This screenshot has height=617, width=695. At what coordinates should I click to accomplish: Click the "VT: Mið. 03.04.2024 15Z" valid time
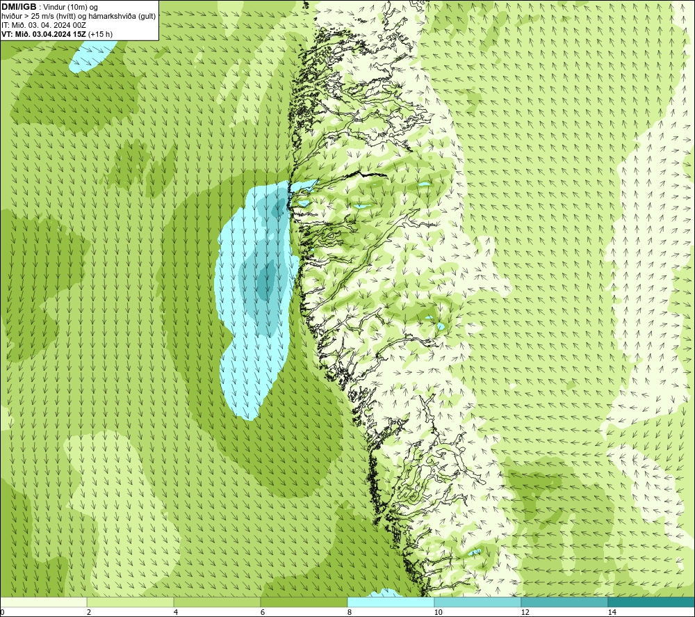pos(44,34)
